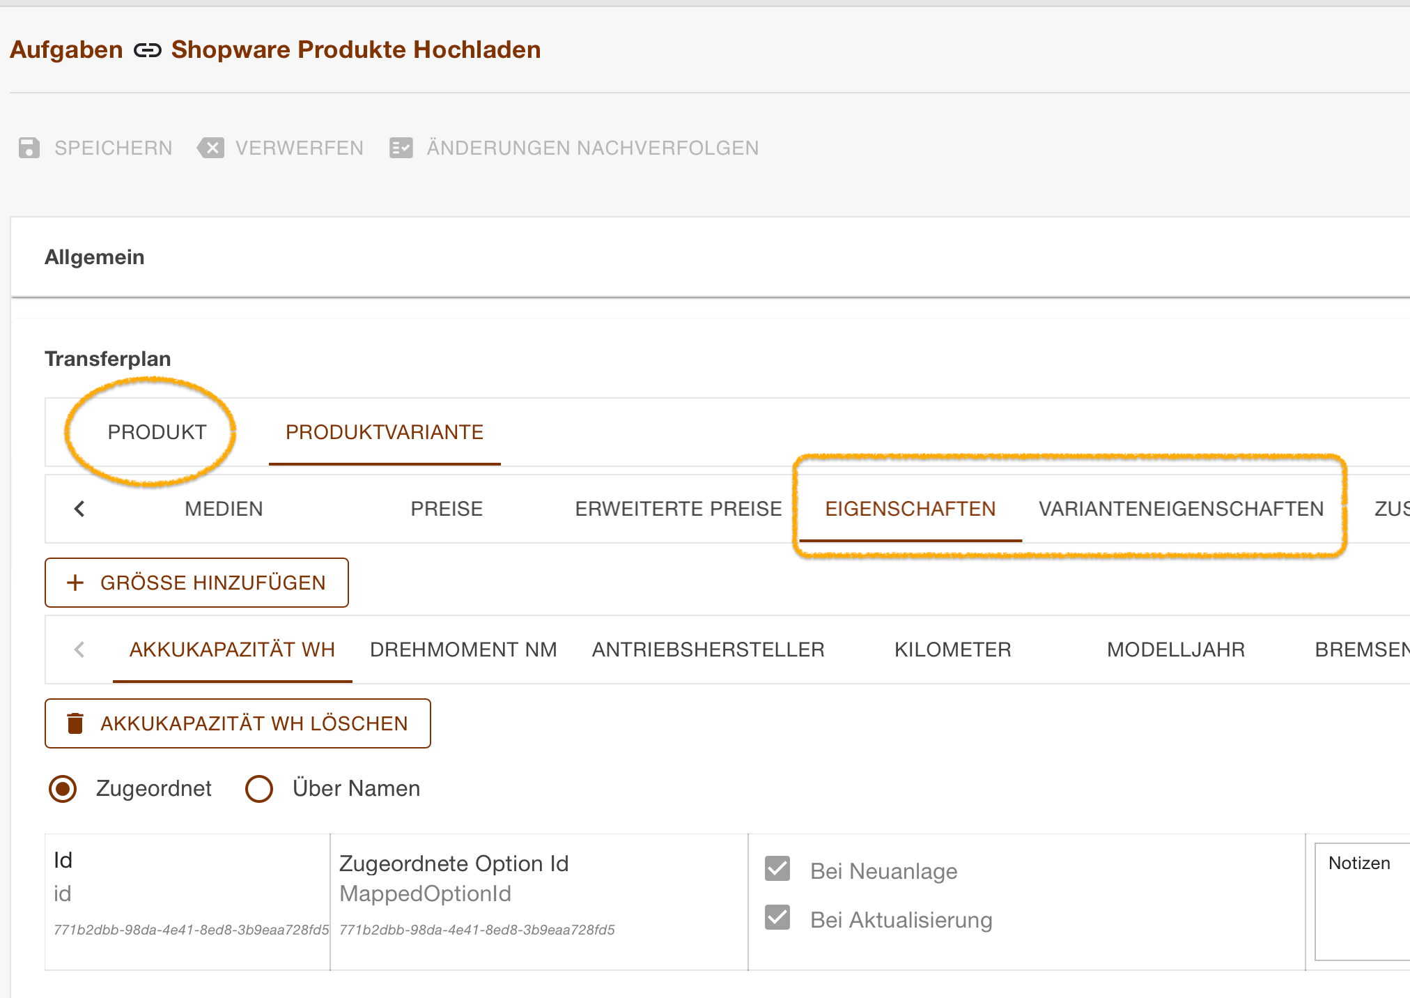Select the Zugeordnet radio button
The width and height of the screenshot is (1410, 998).
point(63,789)
